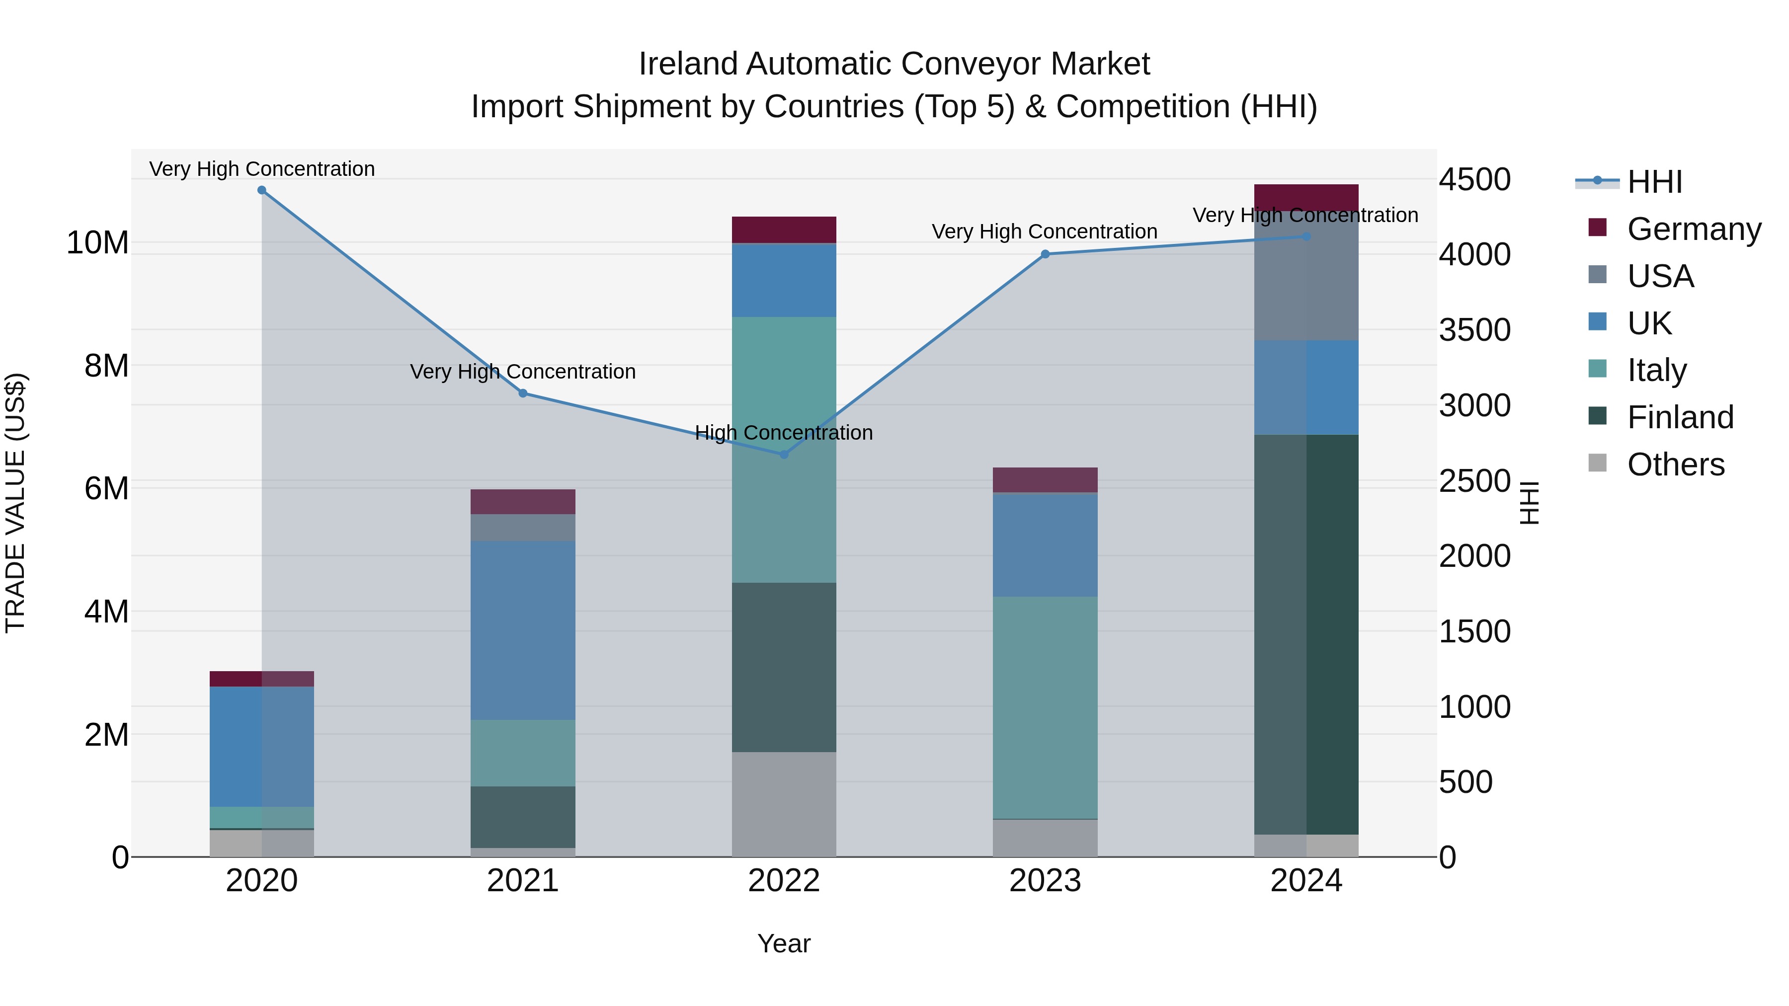Click the '4000' right axis tick label

pos(1475,254)
